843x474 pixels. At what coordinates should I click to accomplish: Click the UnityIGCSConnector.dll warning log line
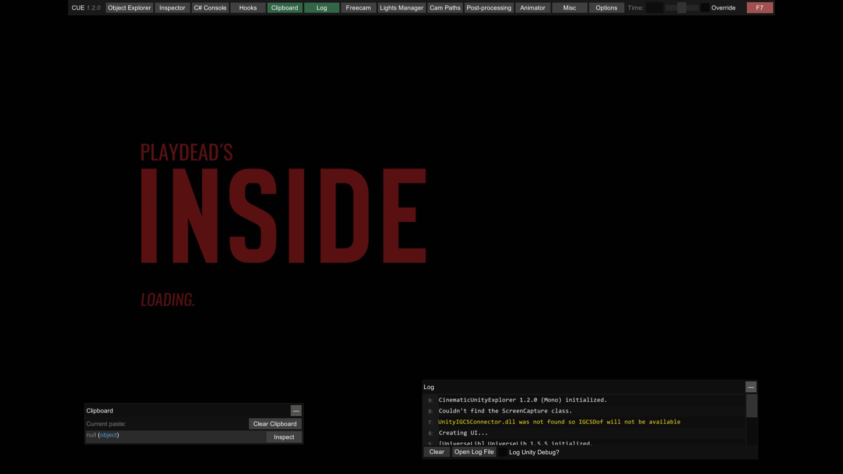tap(559, 422)
